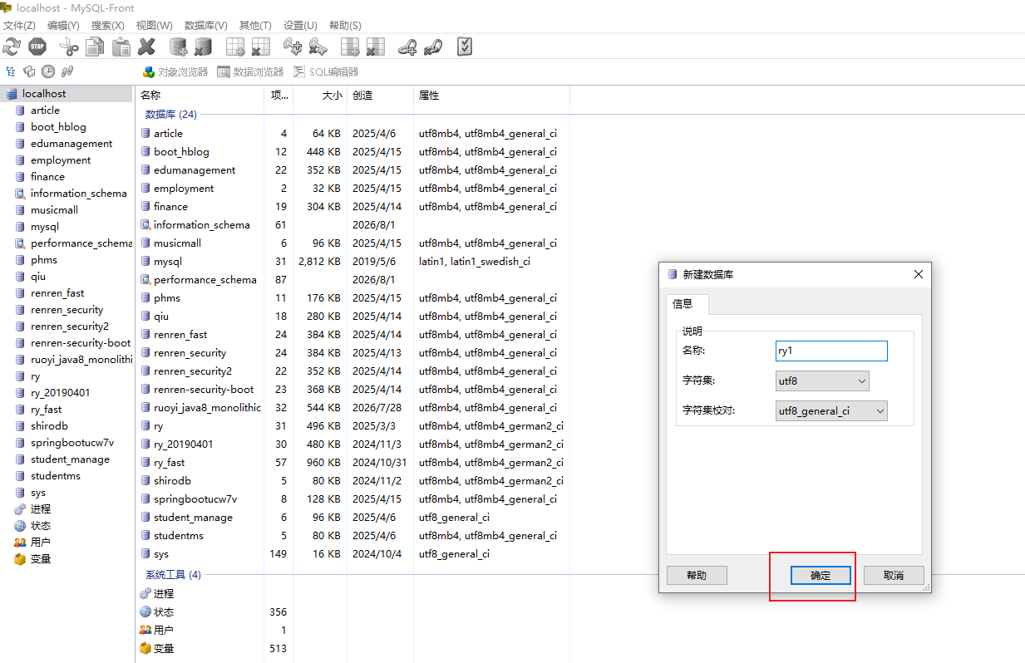The height and width of the screenshot is (663, 1025).
Task: Click the 系统工具 (4) group header
Action: tap(173, 575)
